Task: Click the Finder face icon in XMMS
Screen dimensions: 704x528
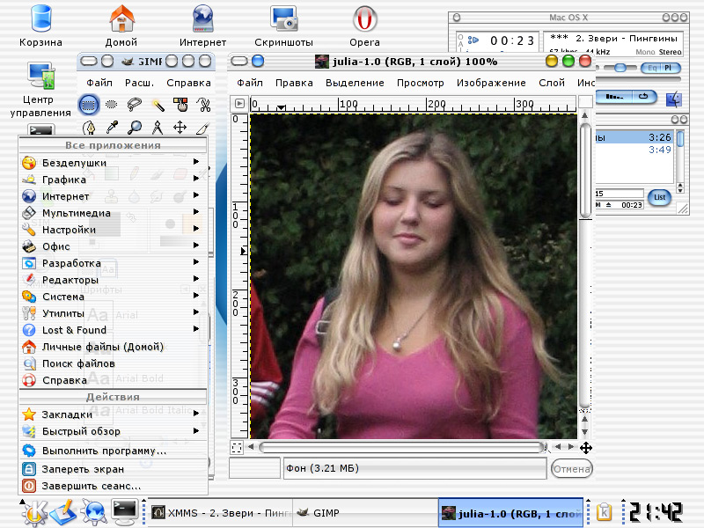Action: [674, 99]
